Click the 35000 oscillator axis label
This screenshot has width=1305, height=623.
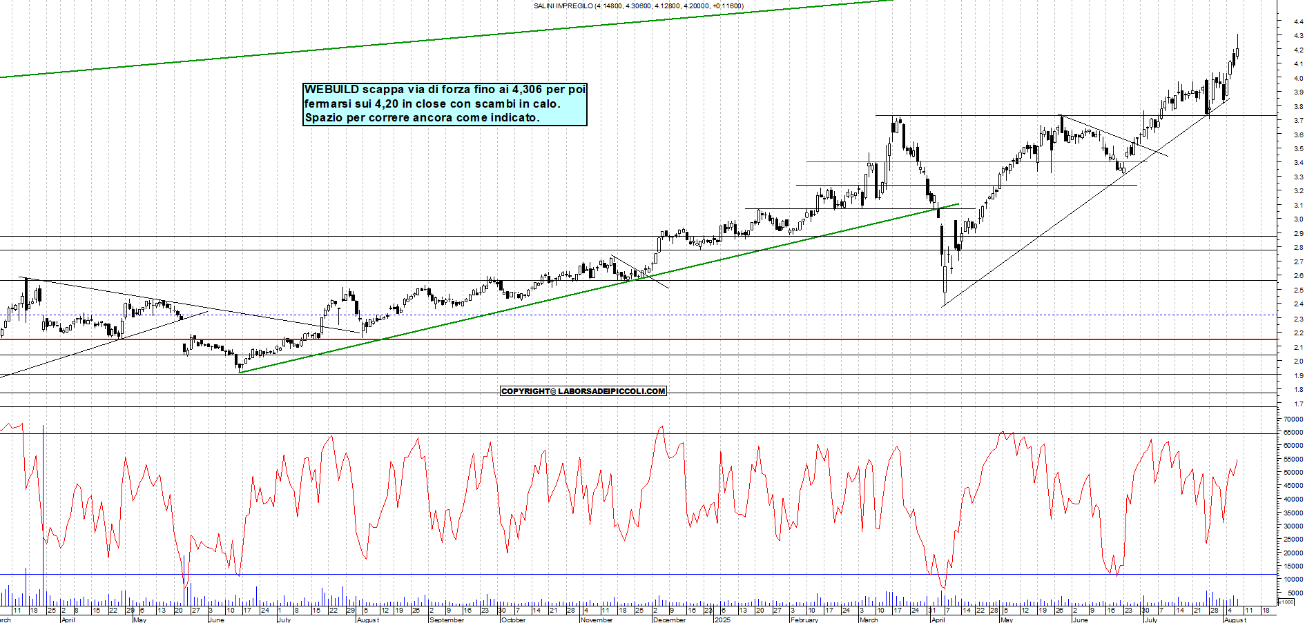1294,513
